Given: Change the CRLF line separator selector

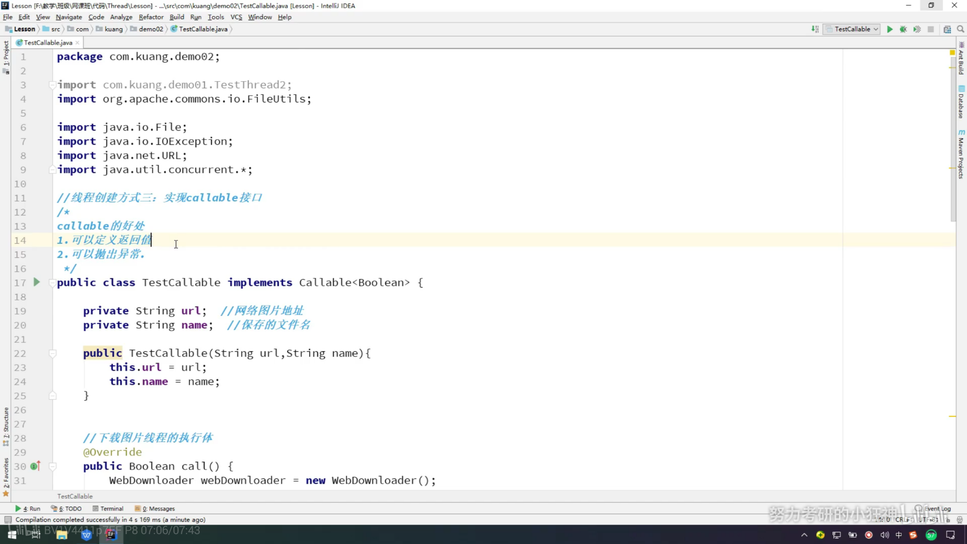Looking at the screenshot, I should (904, 519).
